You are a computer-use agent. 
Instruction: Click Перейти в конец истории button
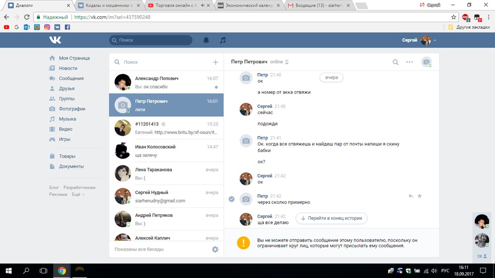click(331, 218)
